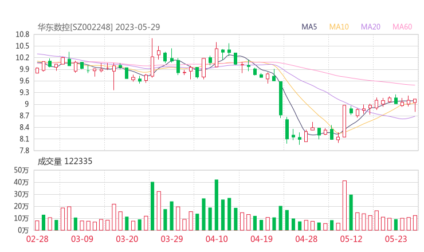
Task: Click the 04-28 date label
Action: coord(307,239)
